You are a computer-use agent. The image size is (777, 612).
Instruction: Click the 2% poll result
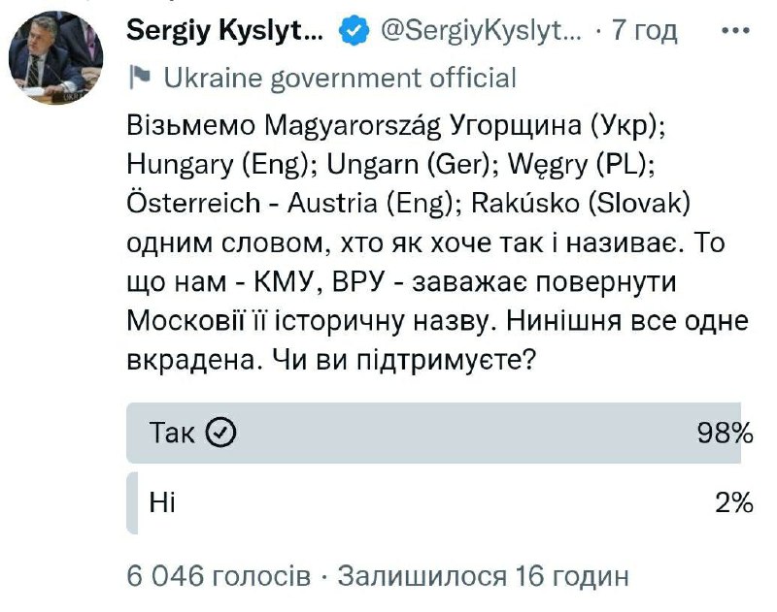(x=732, y=500)
